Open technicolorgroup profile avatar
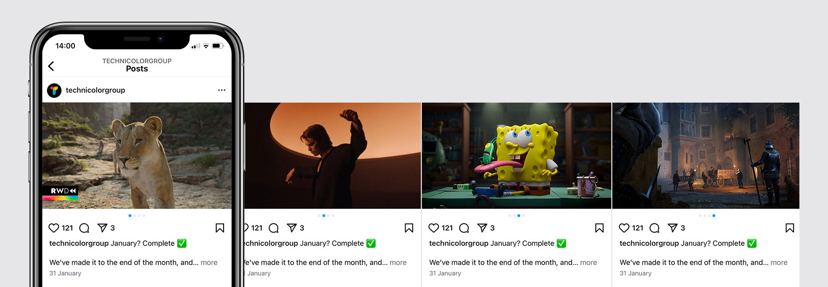The image size is (828, 287). (54, 90)
